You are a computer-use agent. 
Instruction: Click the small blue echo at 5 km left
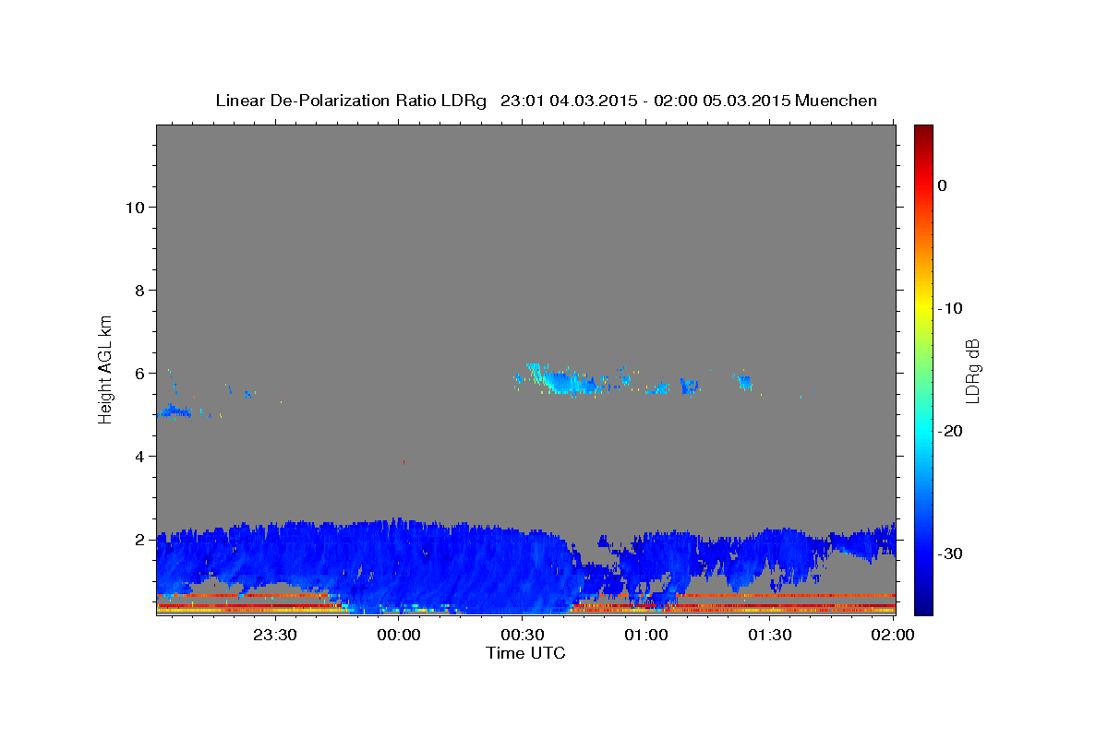(x=173, y=411)
